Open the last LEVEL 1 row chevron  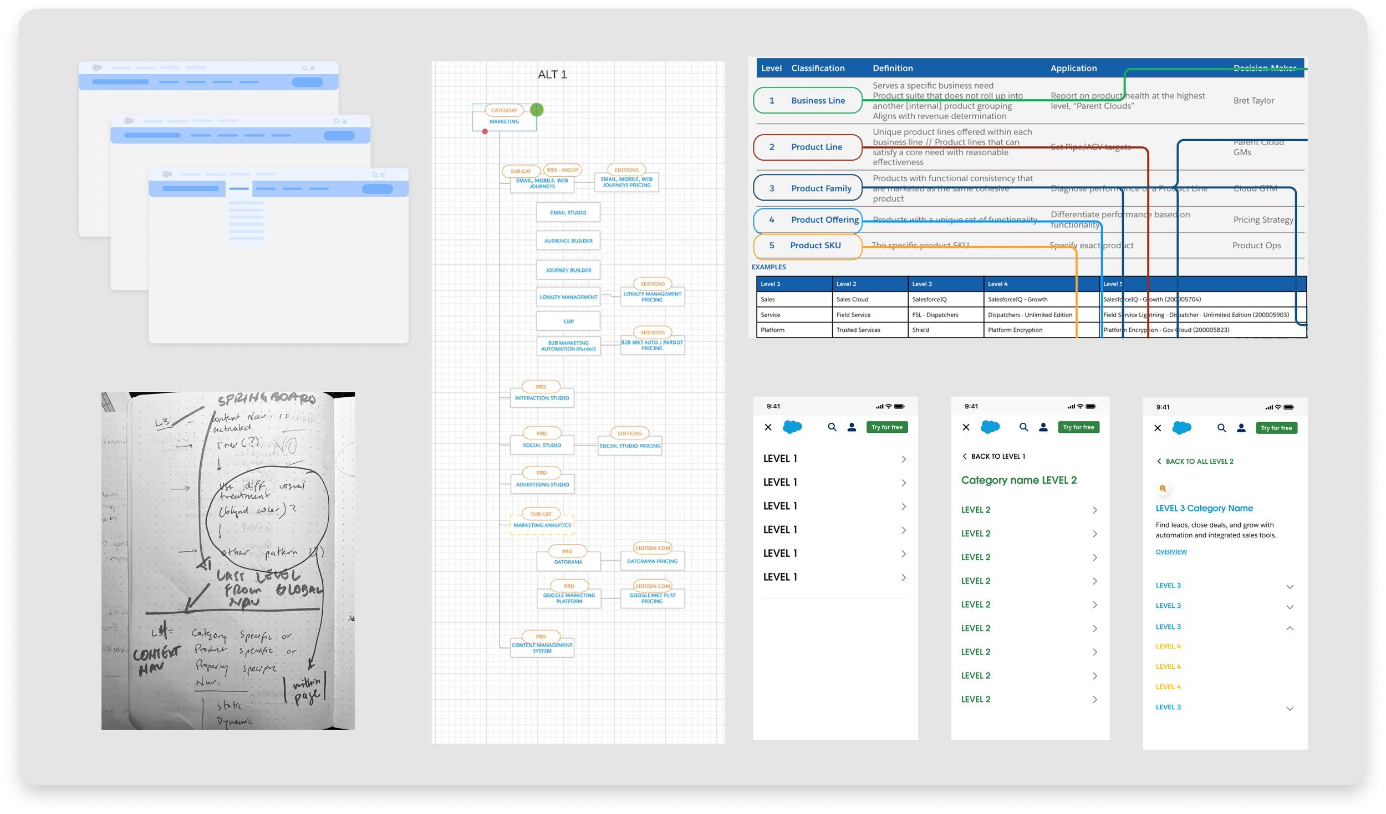coord(903,578)
